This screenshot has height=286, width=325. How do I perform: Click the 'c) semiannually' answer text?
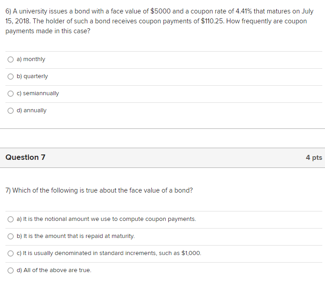38,93
